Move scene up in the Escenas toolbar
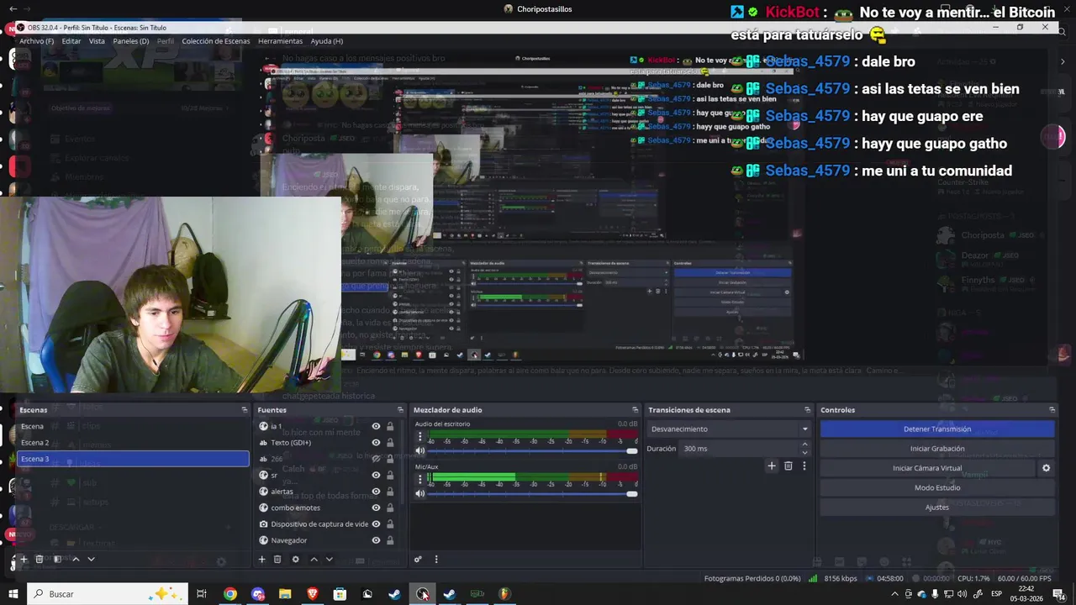1076x605 pixels. click(76, 559)
